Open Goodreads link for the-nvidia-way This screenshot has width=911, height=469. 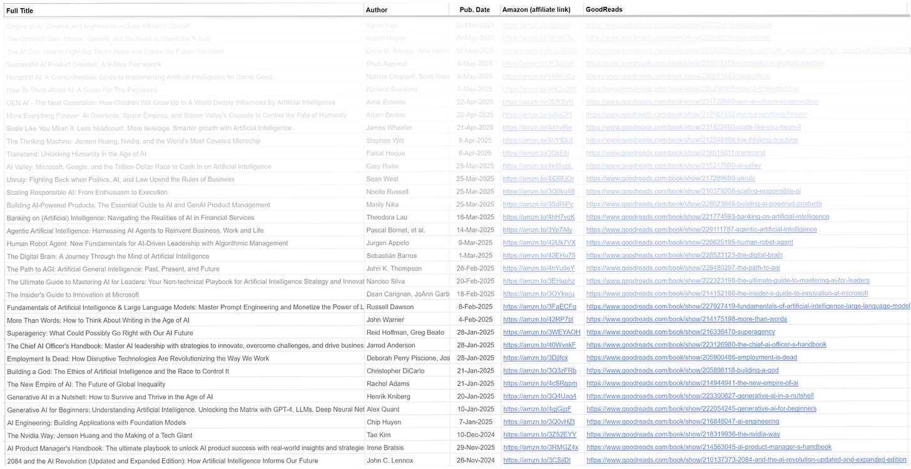(x=683, y=435)
